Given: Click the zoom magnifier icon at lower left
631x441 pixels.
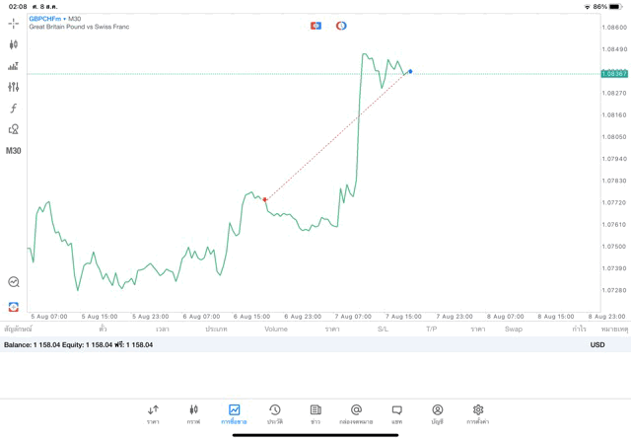Looking at the screenshot, I should [13, 282].
